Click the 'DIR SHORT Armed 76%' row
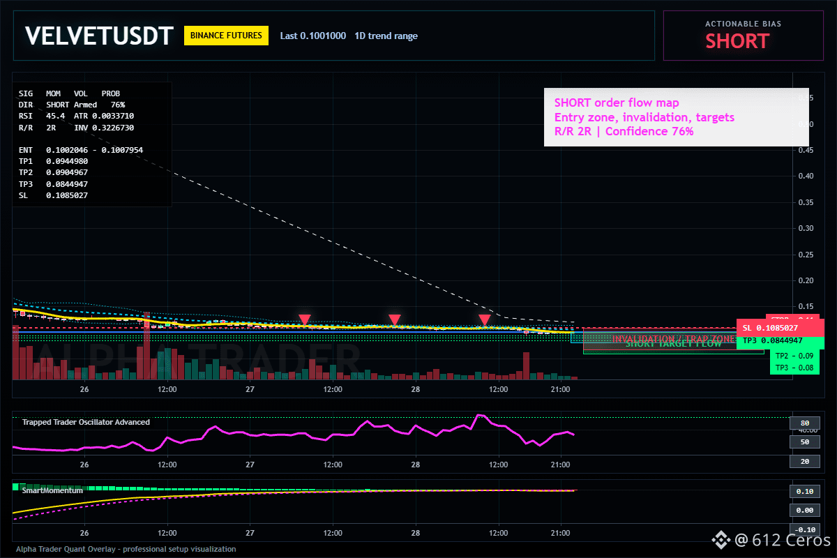The height and width of the screenshot is (558, 837). click(x=72, y=105)
